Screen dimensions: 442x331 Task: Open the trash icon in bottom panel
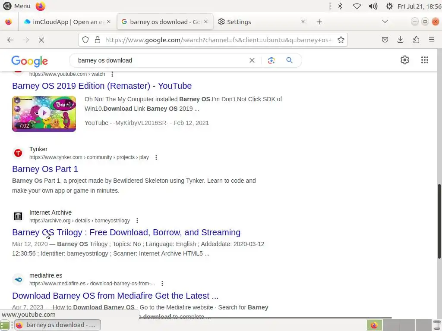(x=437, y=325)
